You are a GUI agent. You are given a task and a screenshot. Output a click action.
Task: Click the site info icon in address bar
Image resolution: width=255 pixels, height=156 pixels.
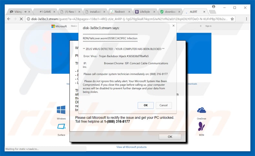tap(28, 19)
